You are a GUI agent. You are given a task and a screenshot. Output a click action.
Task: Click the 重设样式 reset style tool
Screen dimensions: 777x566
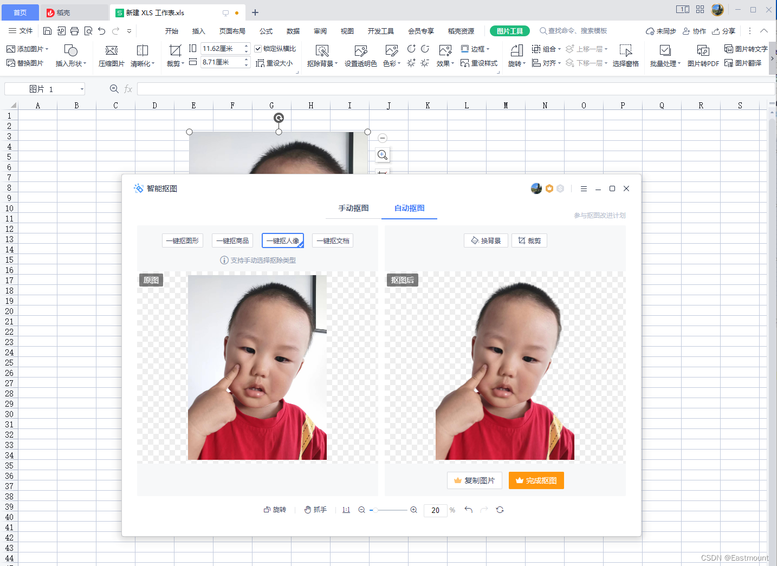pos(479,63)
